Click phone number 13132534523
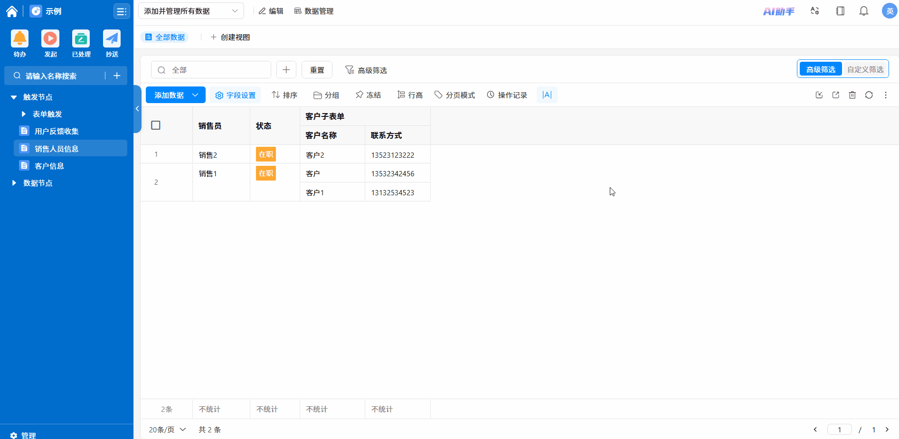The image size is (899, 439). [393, 192]
